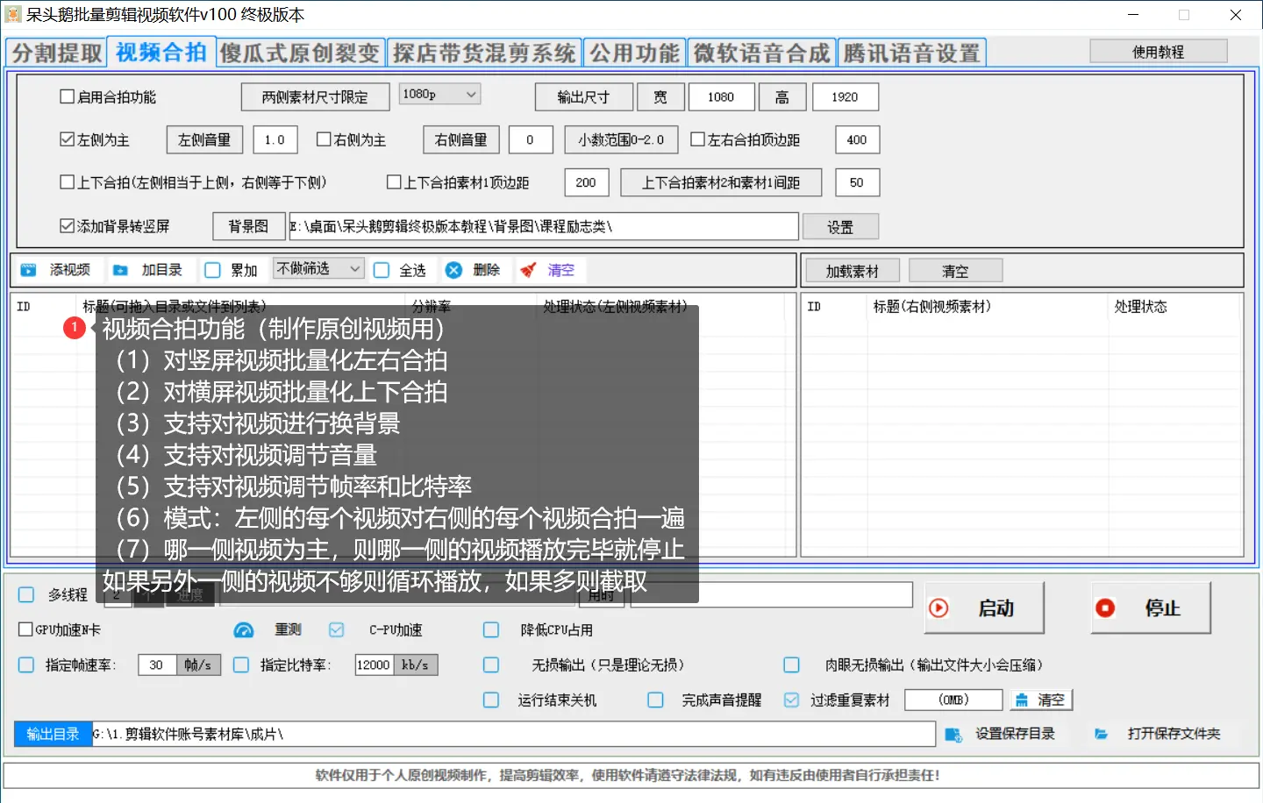Screen dimensions: 1263x803
Task: Click the blue X 删除 delete icon
Action: coord(453,269)
